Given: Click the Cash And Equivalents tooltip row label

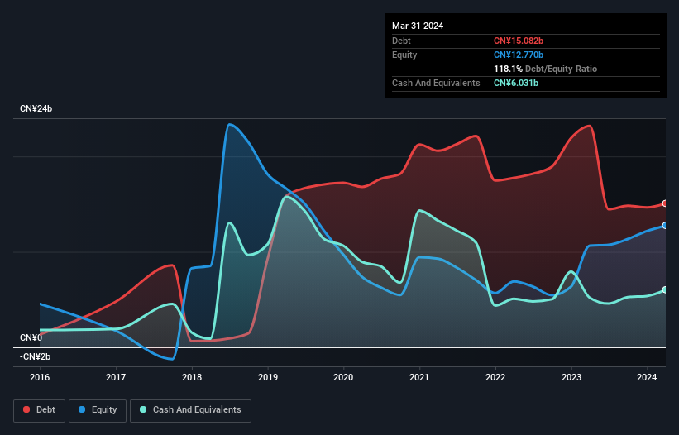Looking at the screenshot, I should [436, 83].
